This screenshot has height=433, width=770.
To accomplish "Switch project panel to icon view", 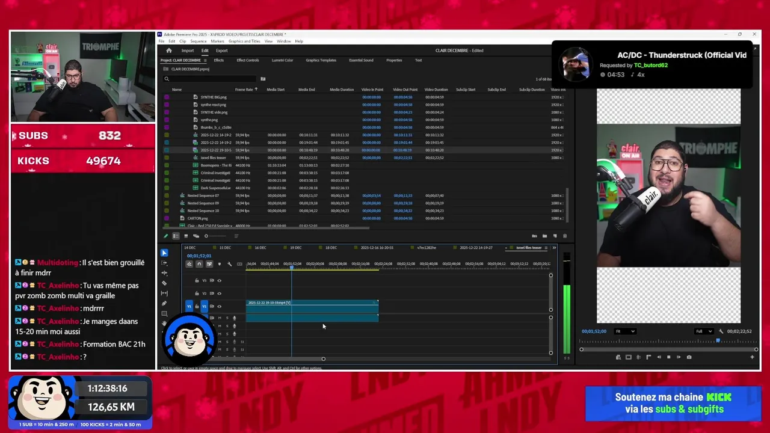I will coord(186,236).
